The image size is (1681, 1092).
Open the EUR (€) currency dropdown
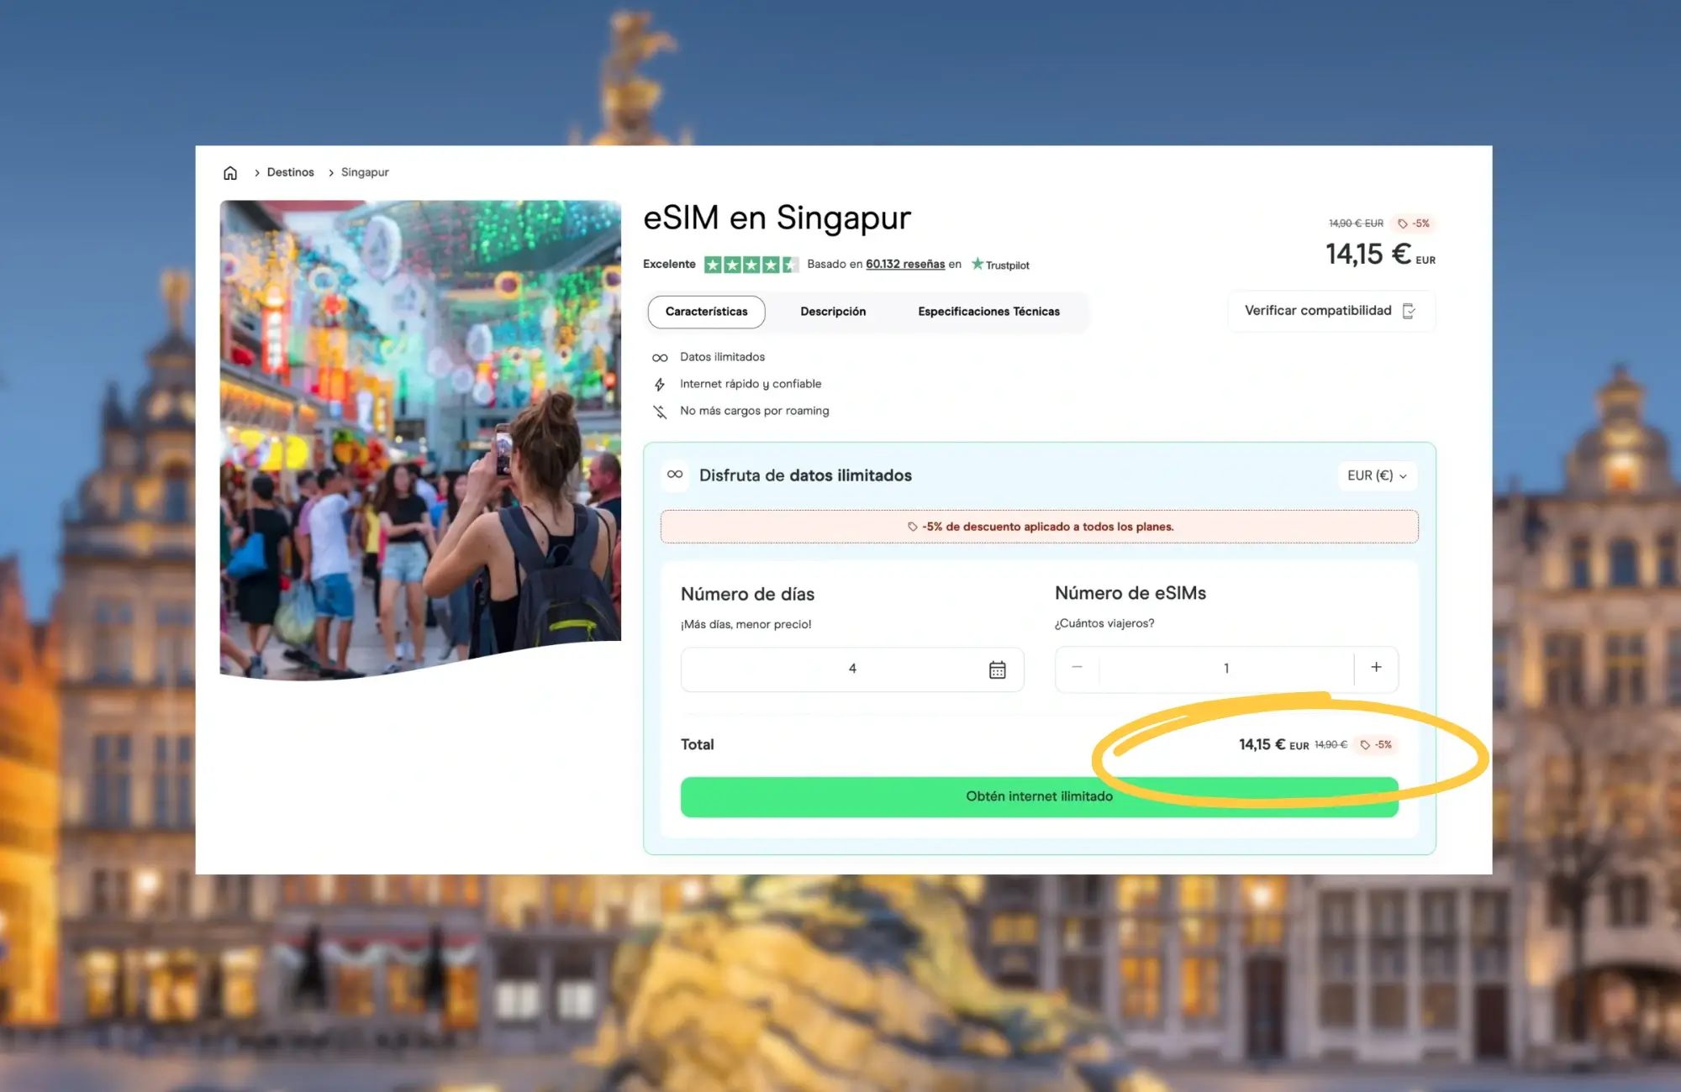[1377, 475]
